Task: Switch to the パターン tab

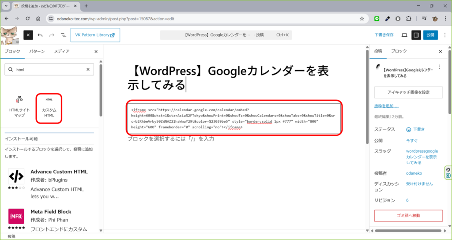Action: pos(37,52)
